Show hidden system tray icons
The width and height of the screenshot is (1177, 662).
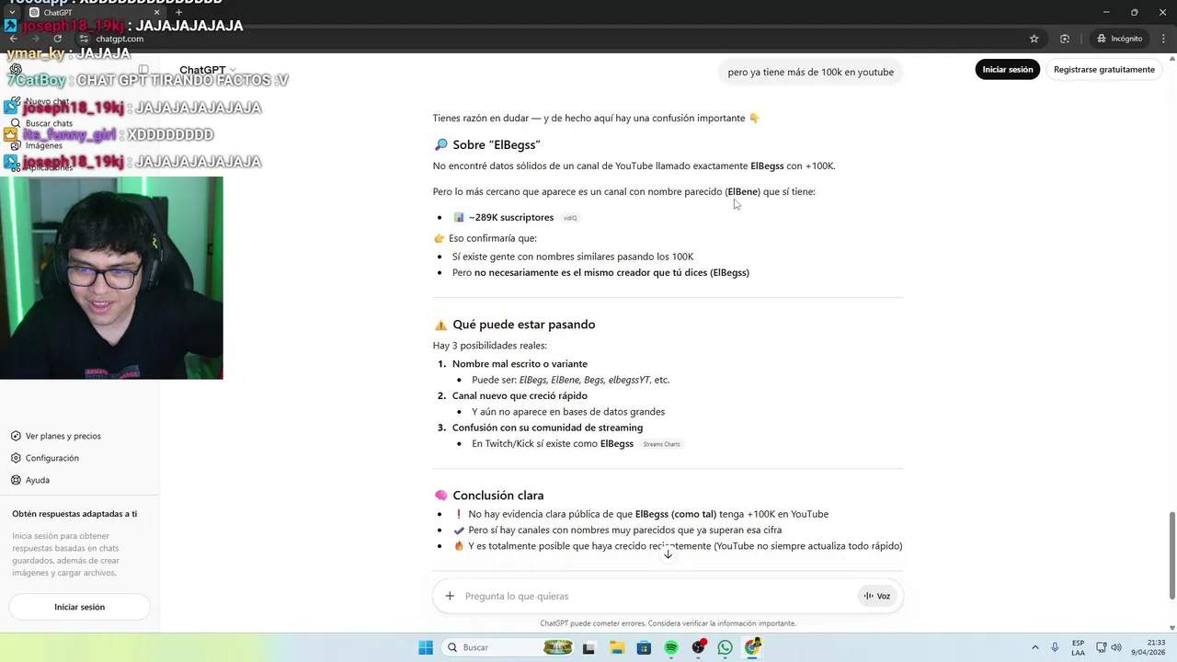[x=1034, y=647]
